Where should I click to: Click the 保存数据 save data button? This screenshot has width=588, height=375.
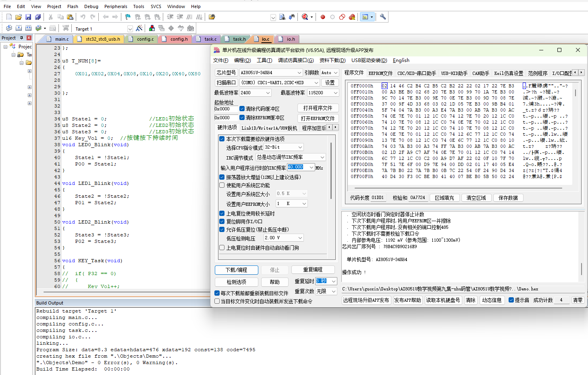[x=508, y=198]
